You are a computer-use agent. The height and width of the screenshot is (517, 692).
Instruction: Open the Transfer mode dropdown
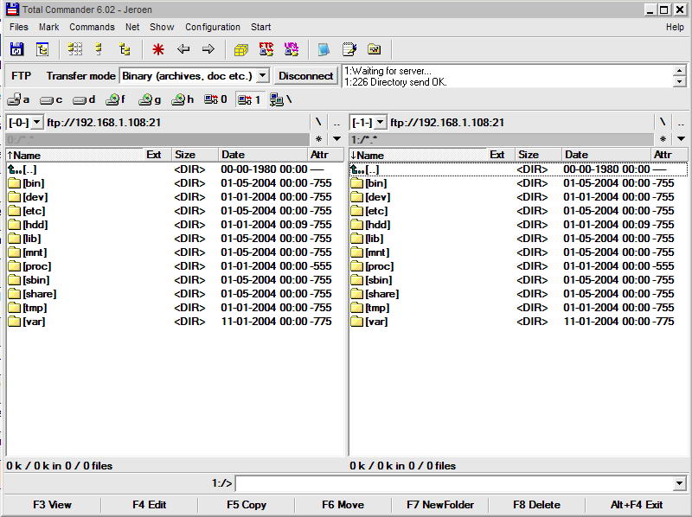click(x=263, y=76)
